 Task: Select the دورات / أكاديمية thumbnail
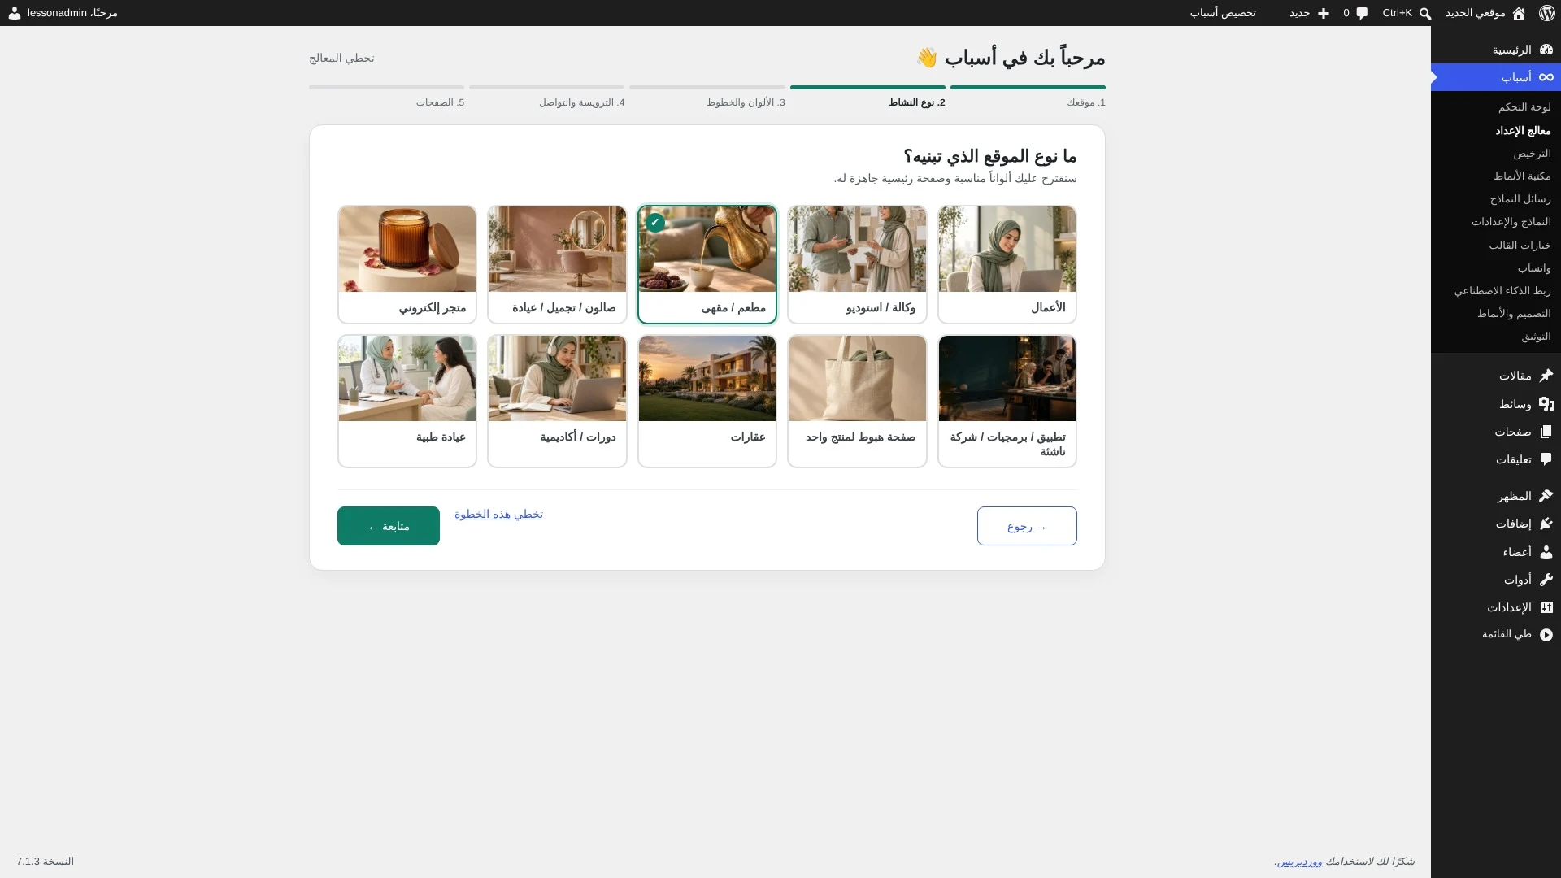click(x=557, y=378)
